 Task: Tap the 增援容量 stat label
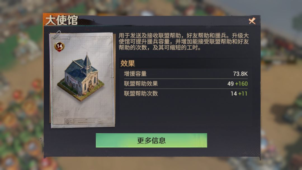[135, 74]
